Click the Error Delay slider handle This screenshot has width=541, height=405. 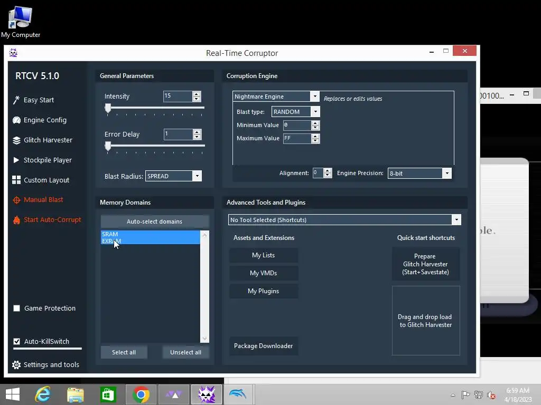click(x=108, y=146)
